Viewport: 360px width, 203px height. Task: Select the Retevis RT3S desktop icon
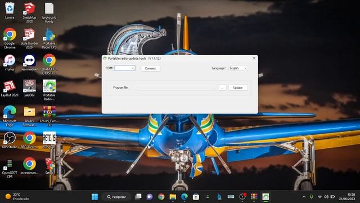pos(49,140)
